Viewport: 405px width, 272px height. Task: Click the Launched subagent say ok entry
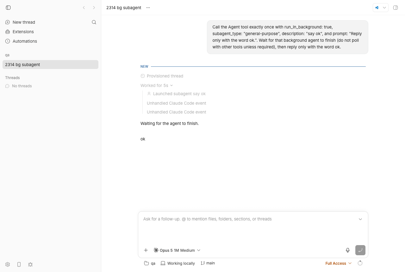[x=177, y=94]
